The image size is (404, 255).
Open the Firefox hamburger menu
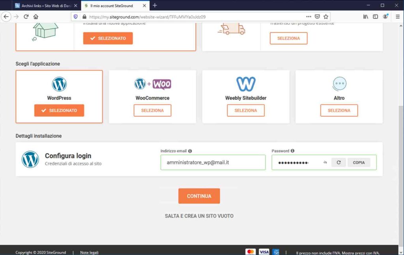click(398, 17)
